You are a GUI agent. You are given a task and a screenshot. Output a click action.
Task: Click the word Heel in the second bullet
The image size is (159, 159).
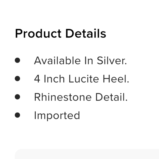(x=116, y=79)
